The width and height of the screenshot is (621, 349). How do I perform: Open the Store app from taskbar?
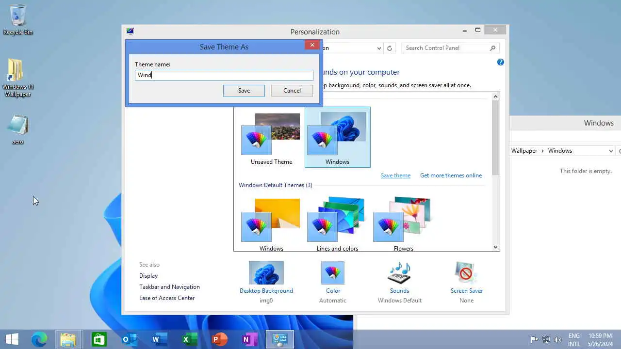coord(99,339)
